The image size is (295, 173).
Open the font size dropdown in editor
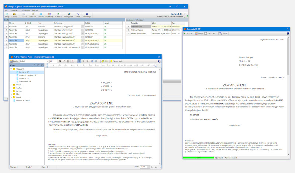(x=56, y=61)
